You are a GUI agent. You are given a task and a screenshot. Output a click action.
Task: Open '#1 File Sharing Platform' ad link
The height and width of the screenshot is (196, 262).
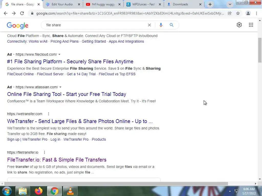(x=70, y=62)
